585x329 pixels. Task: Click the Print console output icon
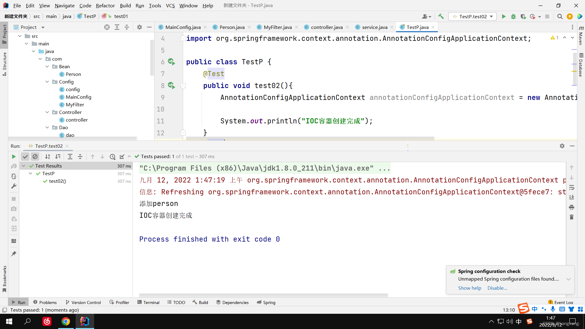point(572,207)
